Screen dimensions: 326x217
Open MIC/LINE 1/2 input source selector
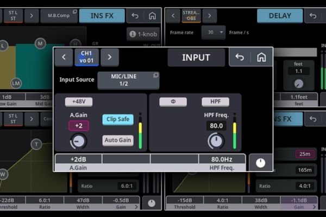(x=128, y=80)
